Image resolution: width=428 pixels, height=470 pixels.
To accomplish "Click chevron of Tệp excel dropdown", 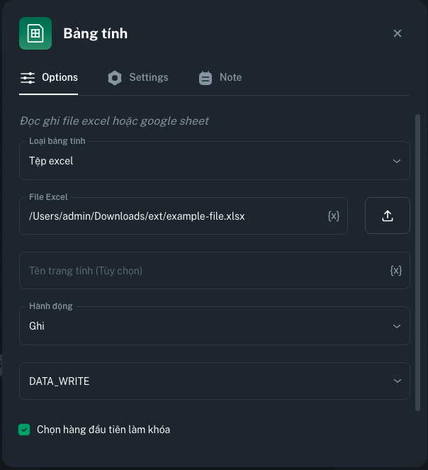I will (397, 161).
